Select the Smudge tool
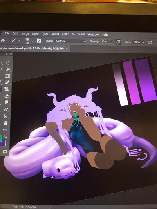157x209 pixels. click(x=6, y=102)
